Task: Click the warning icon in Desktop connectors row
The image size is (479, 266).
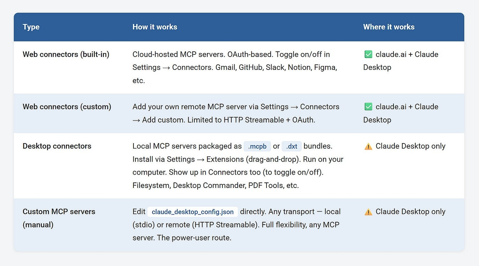Action: click(x=368, y=147)
